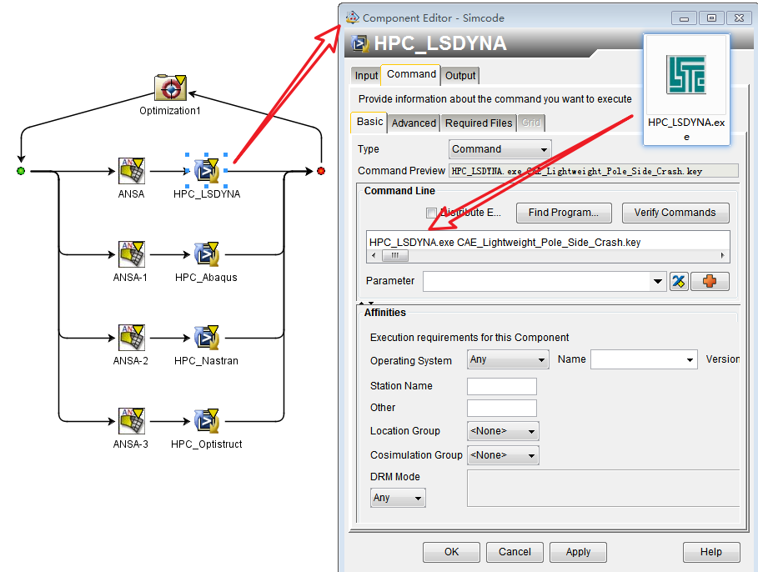This screenshot has height=572, width=758.
Task: Click the Command Preview field
Action: 594,171
